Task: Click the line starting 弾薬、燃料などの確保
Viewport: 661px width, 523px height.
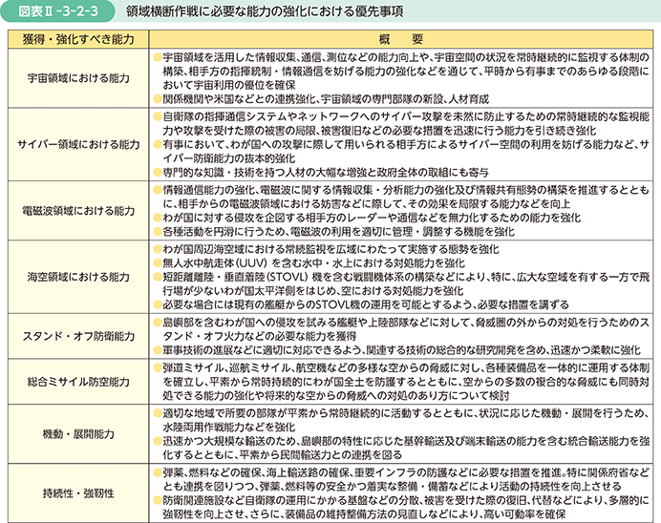Action: pyautogui.click(x=406, y=472)
